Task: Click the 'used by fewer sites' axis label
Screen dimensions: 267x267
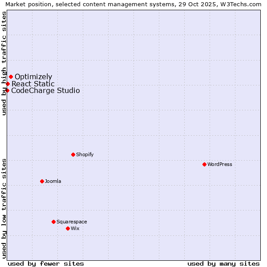Action: point(46,263)
